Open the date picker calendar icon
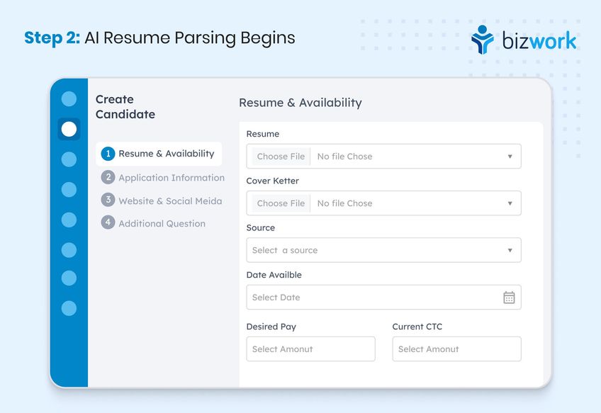 click(509, 297)
